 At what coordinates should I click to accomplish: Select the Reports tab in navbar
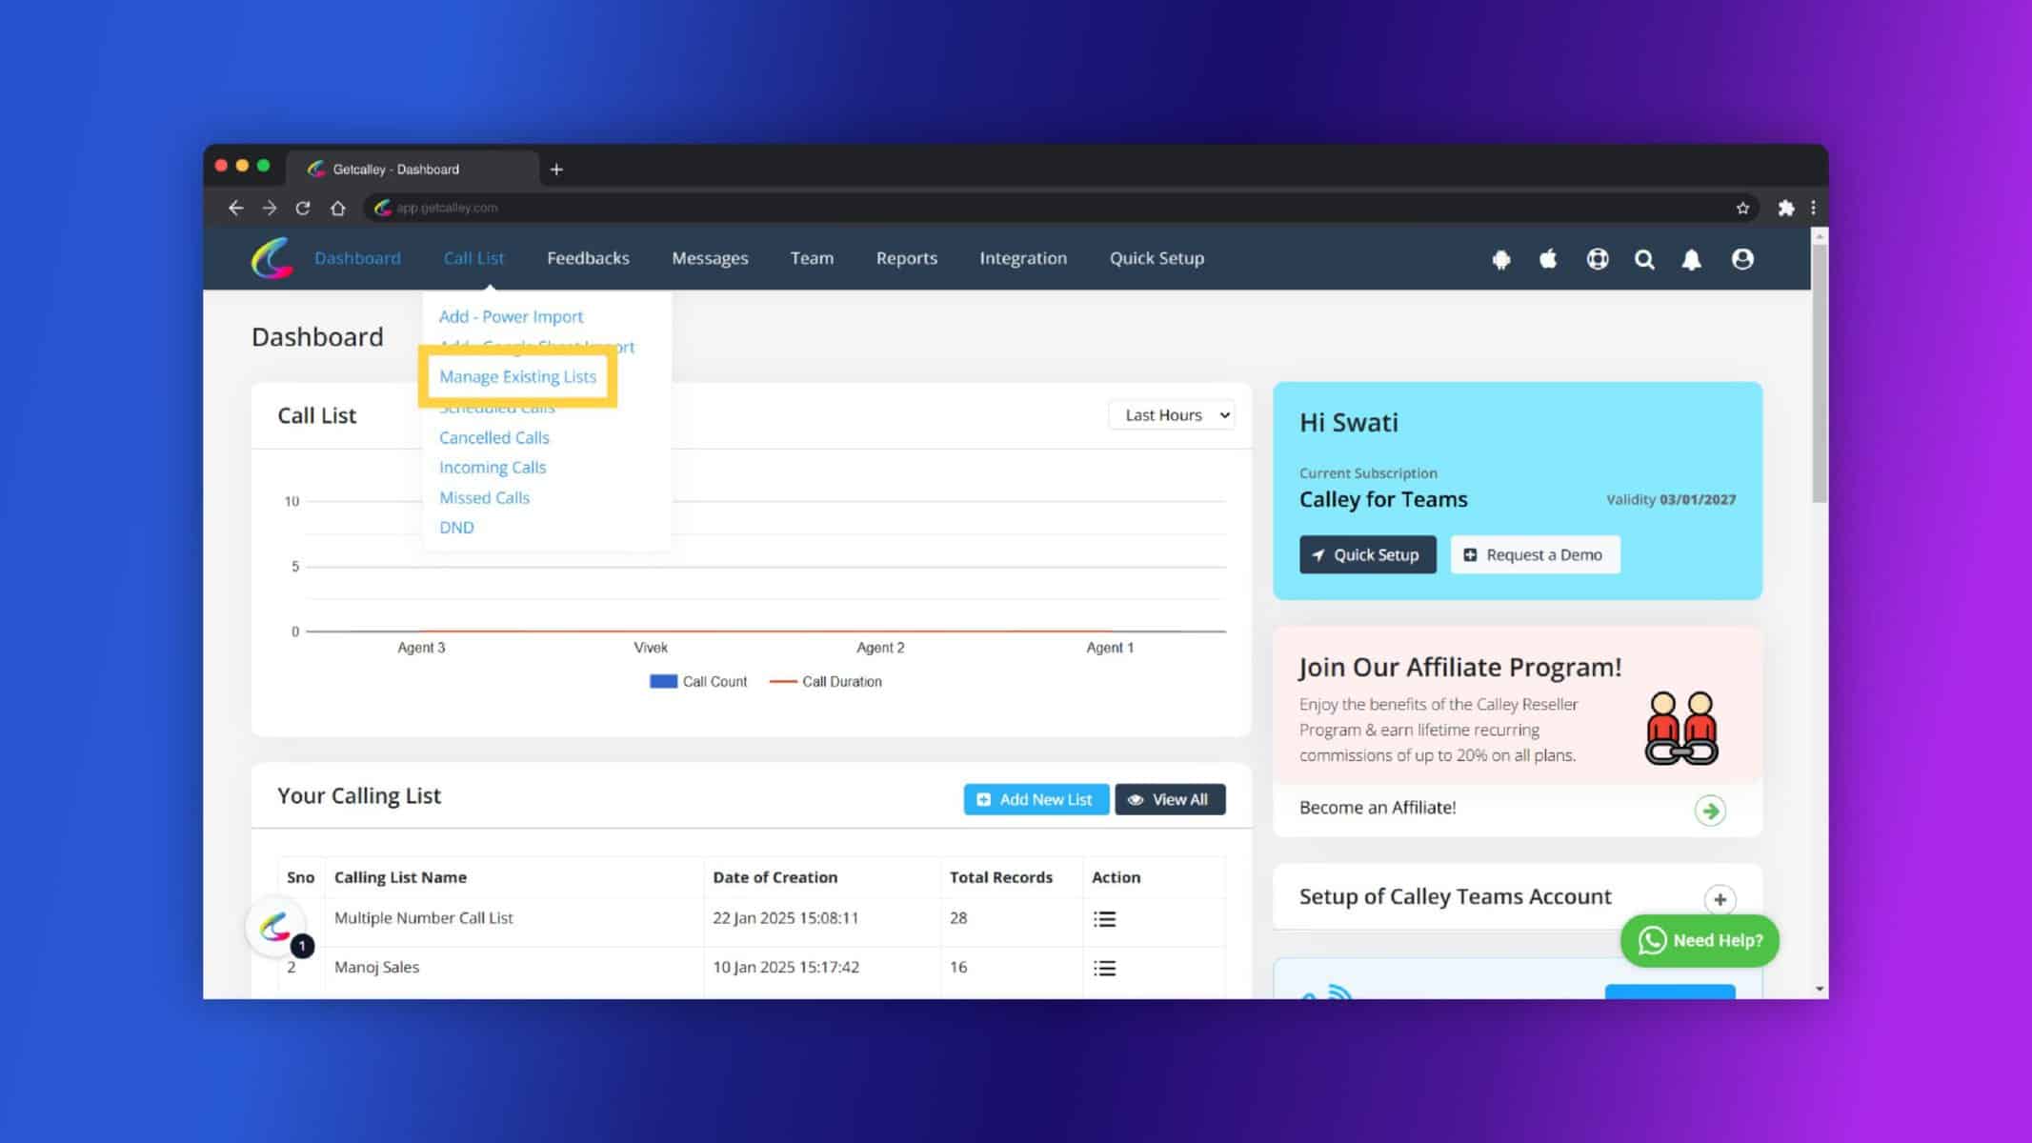(906, 258)
